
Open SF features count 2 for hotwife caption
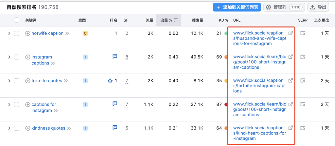[127, 34]
